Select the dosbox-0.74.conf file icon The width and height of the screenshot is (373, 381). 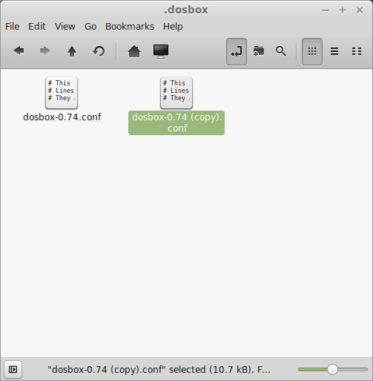(62, 93)
